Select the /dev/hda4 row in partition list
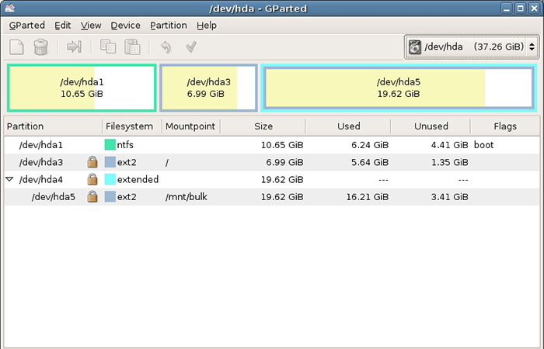 272,179
